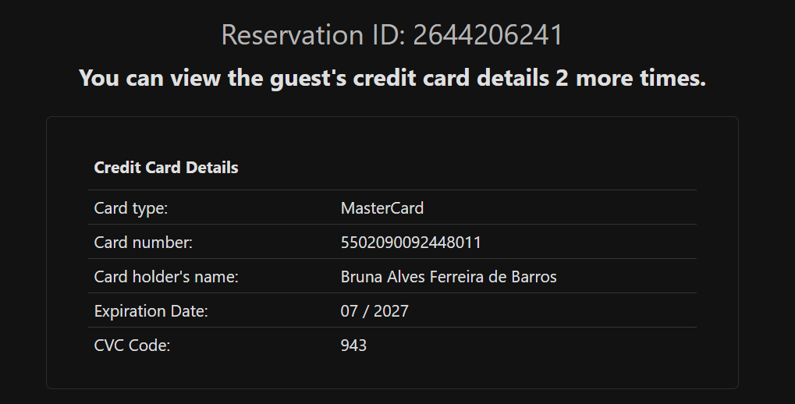The image size is (795, 404).
Task: Click "2 more times" in the notice
Action: [630, 78]
